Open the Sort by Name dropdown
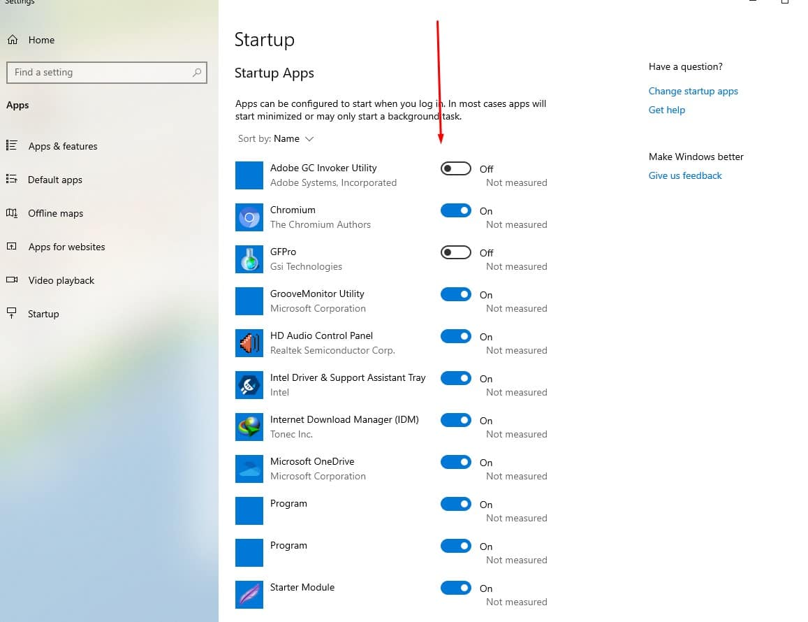 point(293,139)
